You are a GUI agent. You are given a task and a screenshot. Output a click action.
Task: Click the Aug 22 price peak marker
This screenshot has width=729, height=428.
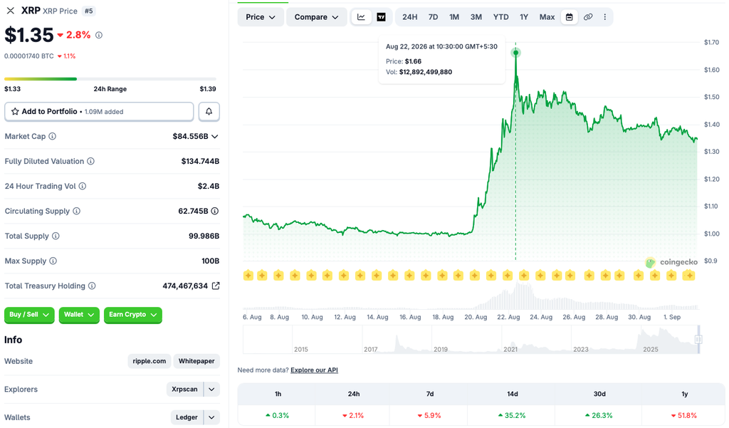(515, 53)
